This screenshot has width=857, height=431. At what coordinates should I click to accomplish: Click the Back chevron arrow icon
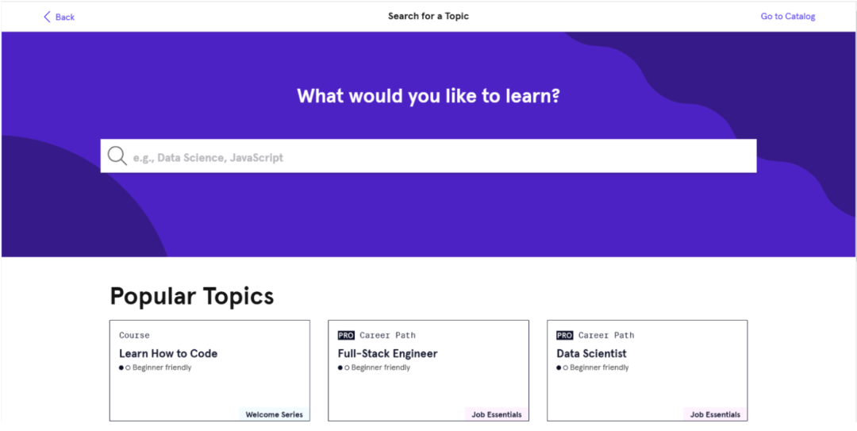[47, 17]
